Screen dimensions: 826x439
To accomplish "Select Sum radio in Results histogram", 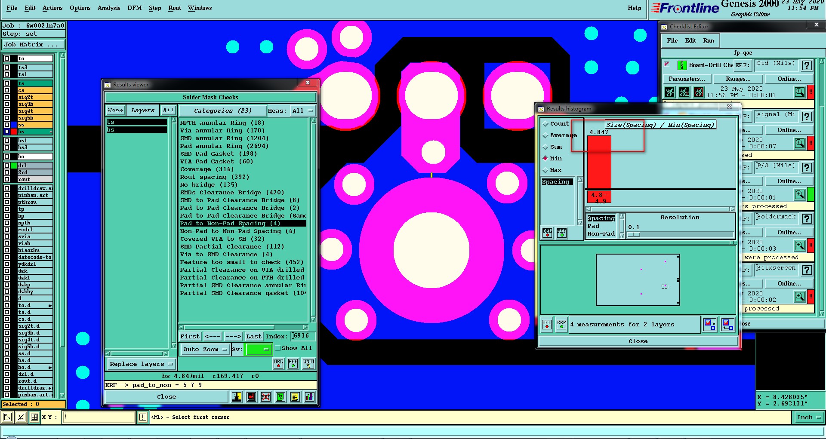I will point(546,147).
